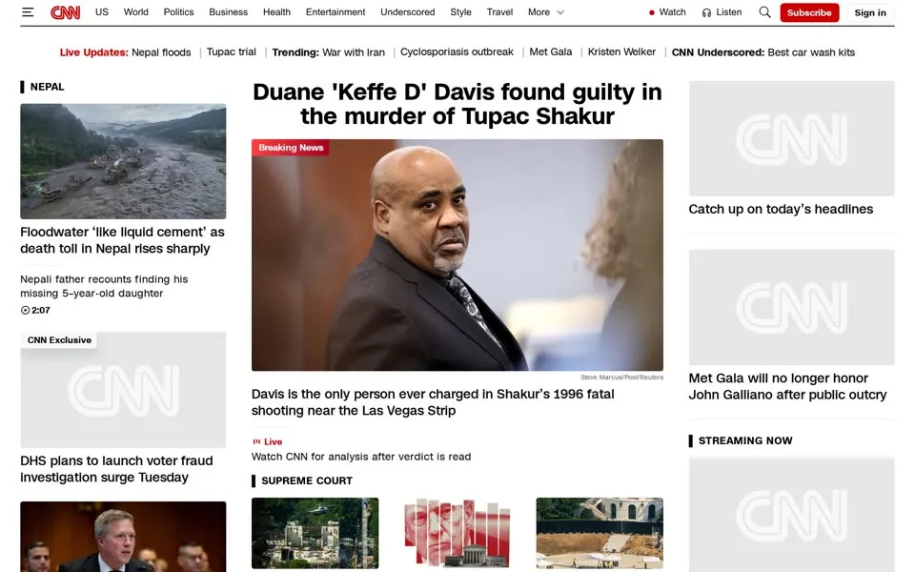The image size is (915, 572).
Task: Open Met Gala John Galliano headline
Action: 787,387
